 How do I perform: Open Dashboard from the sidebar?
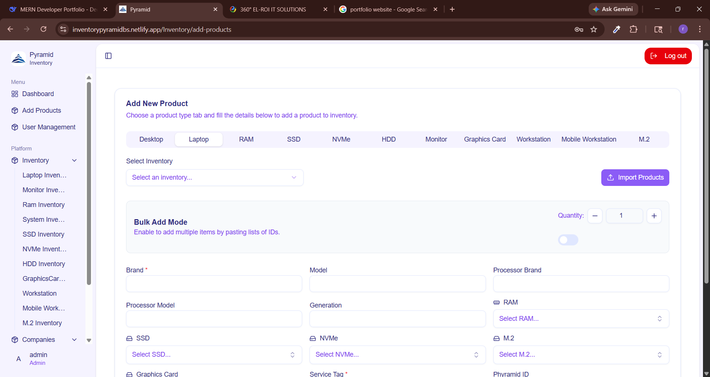point(38,94)
